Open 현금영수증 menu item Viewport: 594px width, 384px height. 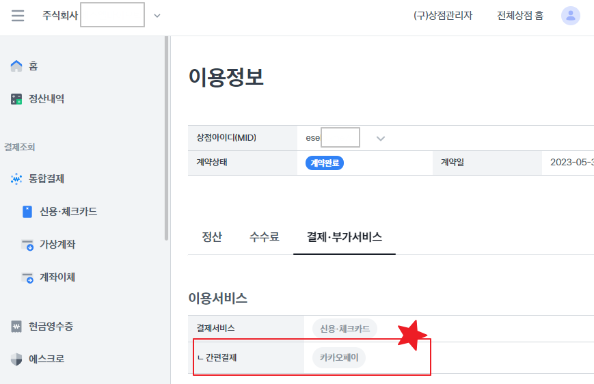click(x=51, y=326)
